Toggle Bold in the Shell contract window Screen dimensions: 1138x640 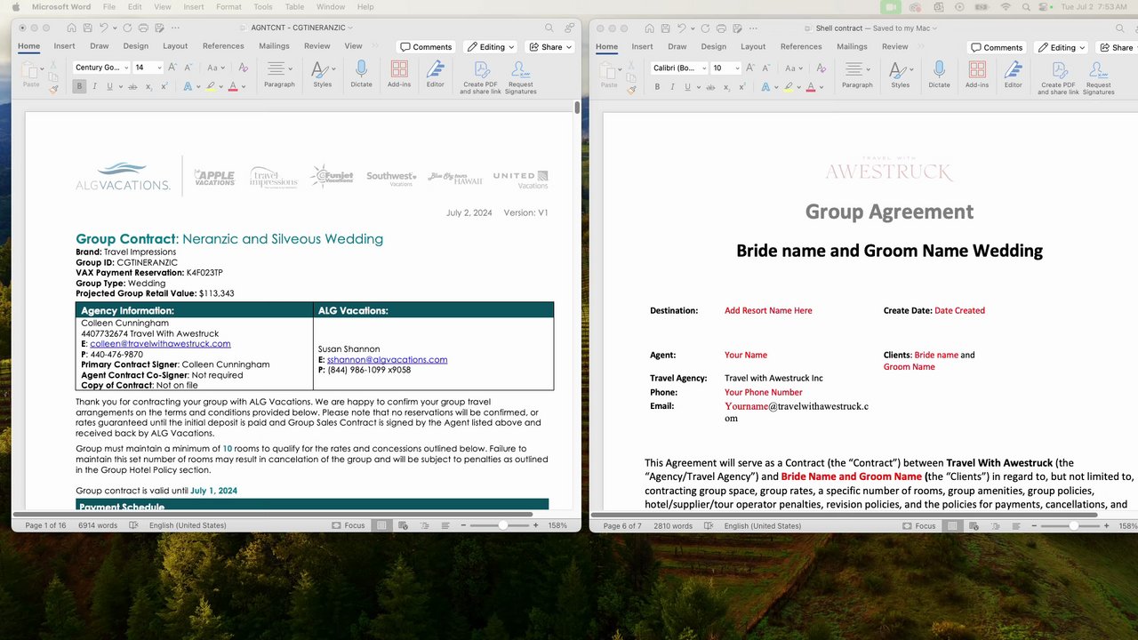pyautogui.click(x=658, y=87)
